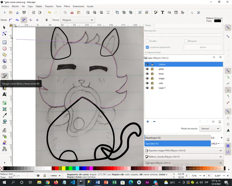Select the orejas layer row

pyautogui.click(x=184, y=78)
